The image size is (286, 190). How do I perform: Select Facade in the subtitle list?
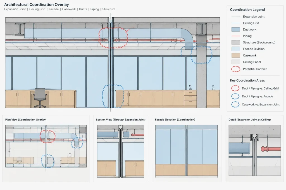pos(54,9)
